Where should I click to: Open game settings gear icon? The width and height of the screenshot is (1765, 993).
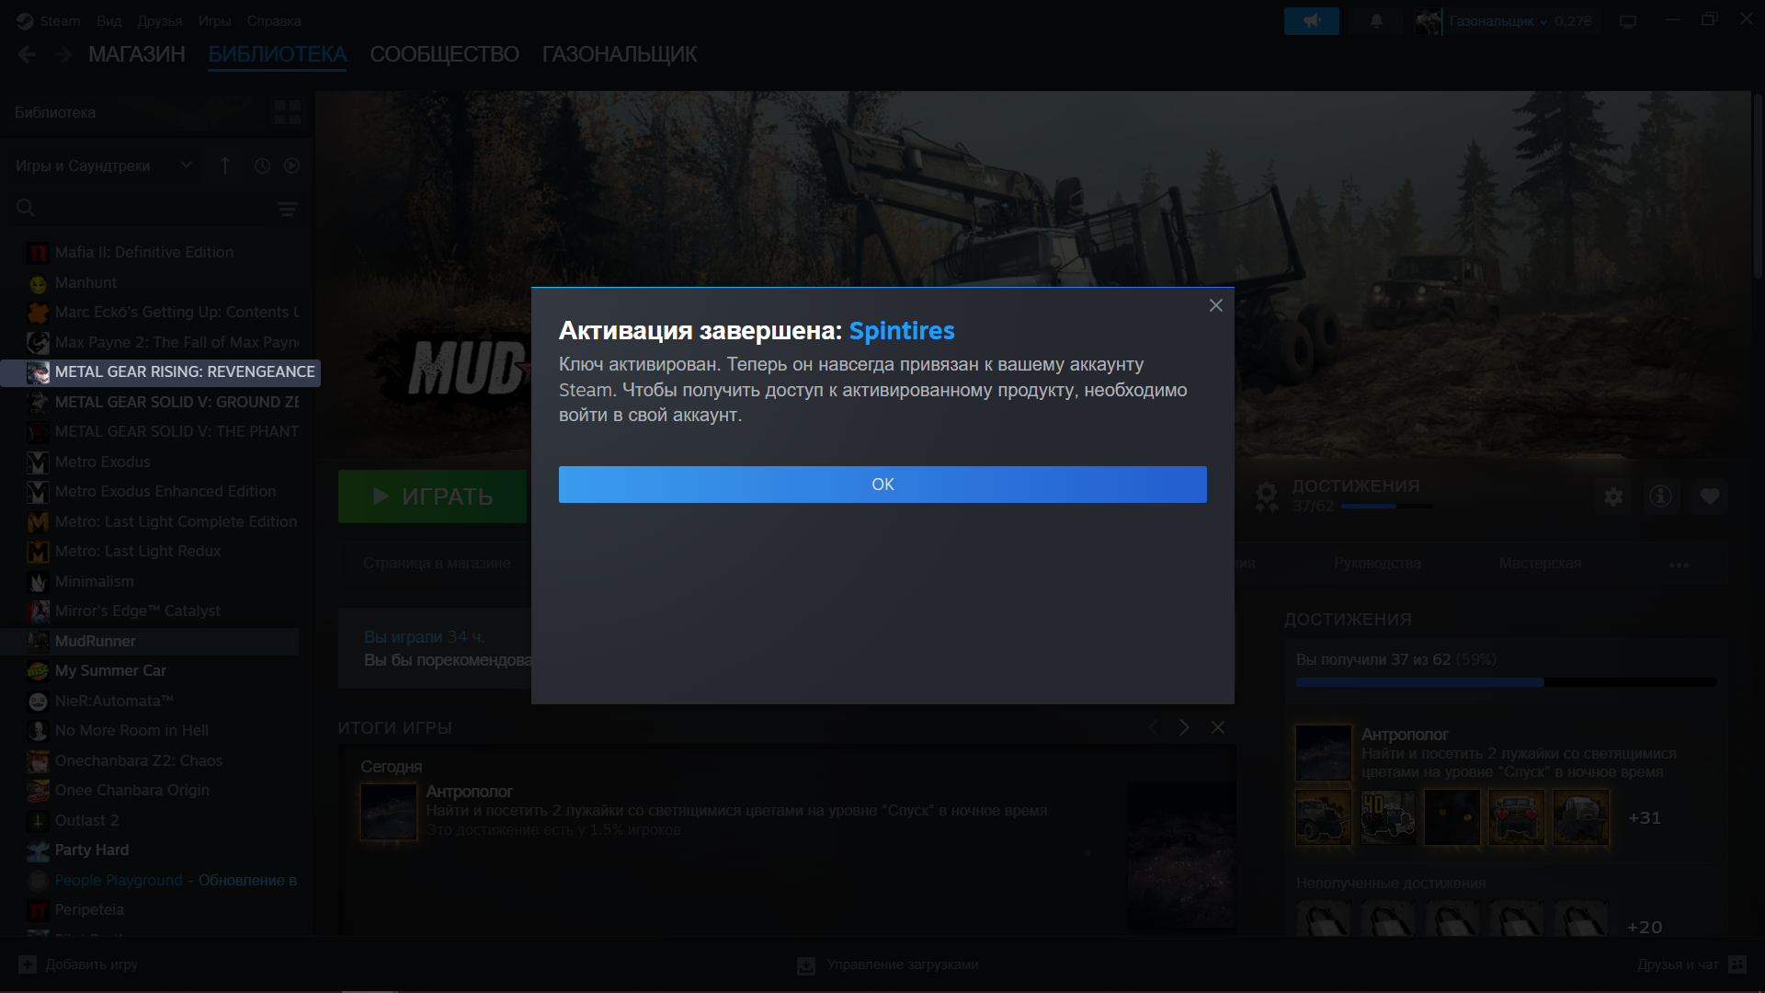click(1613, 496)
